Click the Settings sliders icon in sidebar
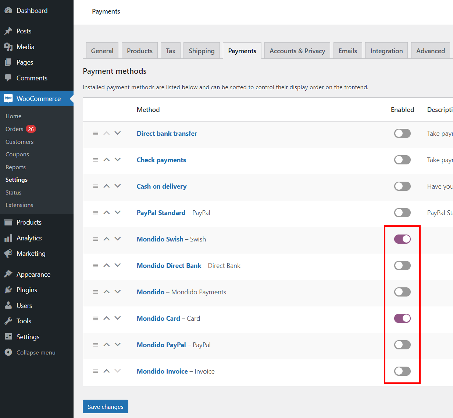453x418 pixels. (x=8, y=337)
